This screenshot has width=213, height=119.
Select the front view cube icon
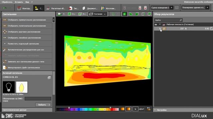pos(137,14)
